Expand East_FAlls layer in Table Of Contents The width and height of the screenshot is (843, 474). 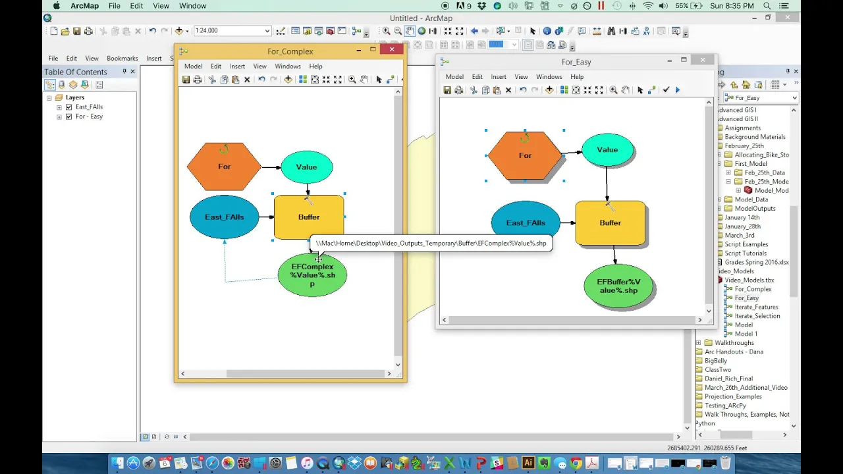click(x=59, y=107)
